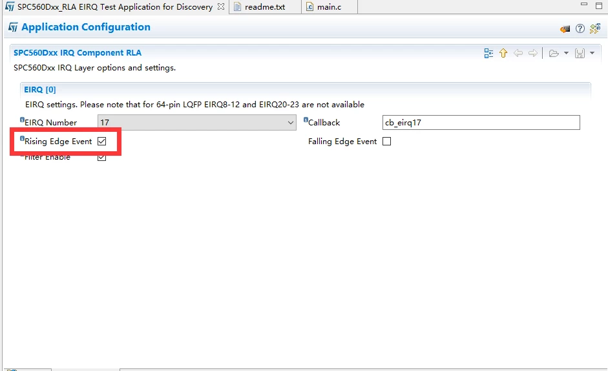Open the generate code icon in header
The image size is (608, 371).
coord(565,28)
